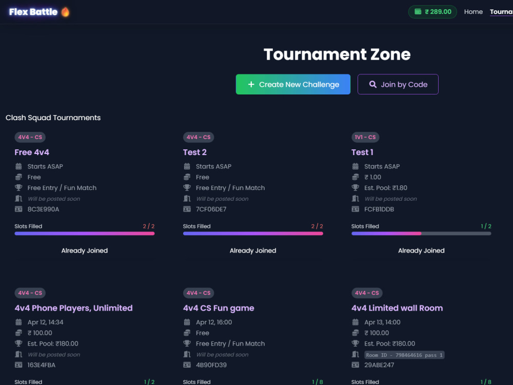Click trophy icon in Free 4v4 card

click(x=18, y=187)
